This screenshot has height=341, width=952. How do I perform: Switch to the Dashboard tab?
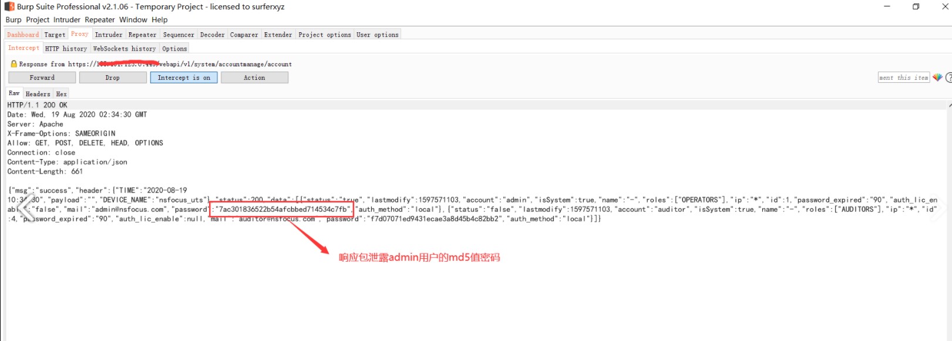click(23, 35)
